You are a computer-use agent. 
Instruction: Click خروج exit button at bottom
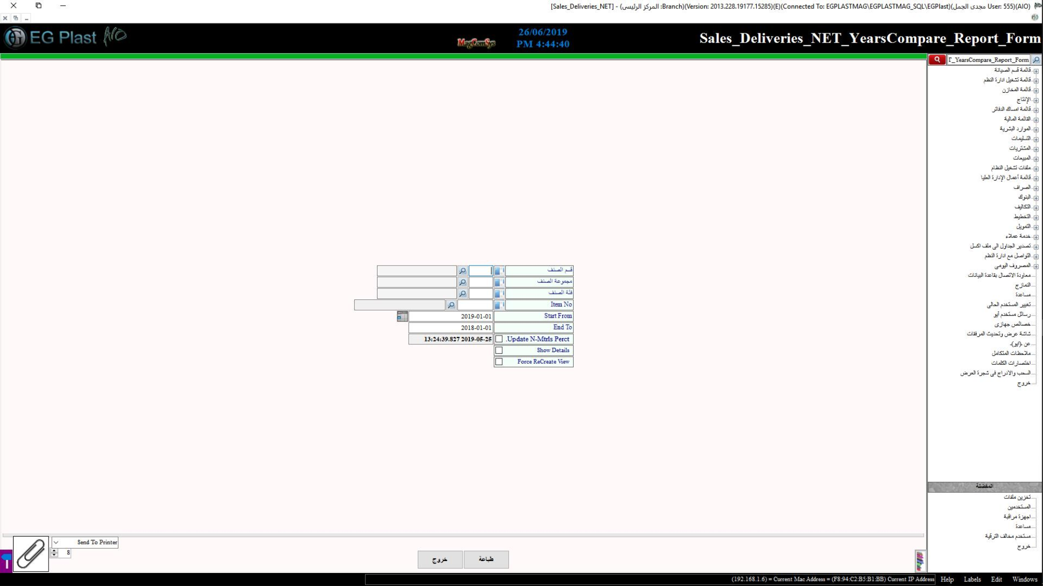pyautogui.click(x=440, y=559)
